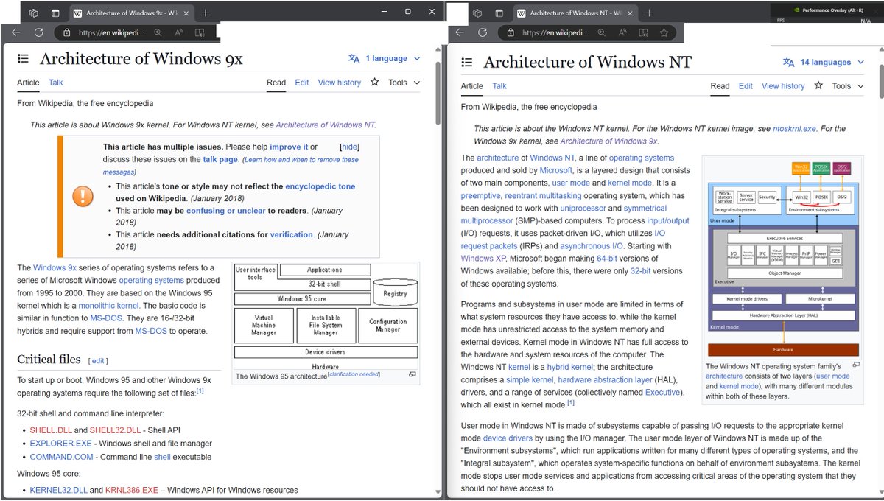This screenshot has height=501, width=884.
Task: Switch to Talk tab on Windows 9x article
Action: (56, 83)
